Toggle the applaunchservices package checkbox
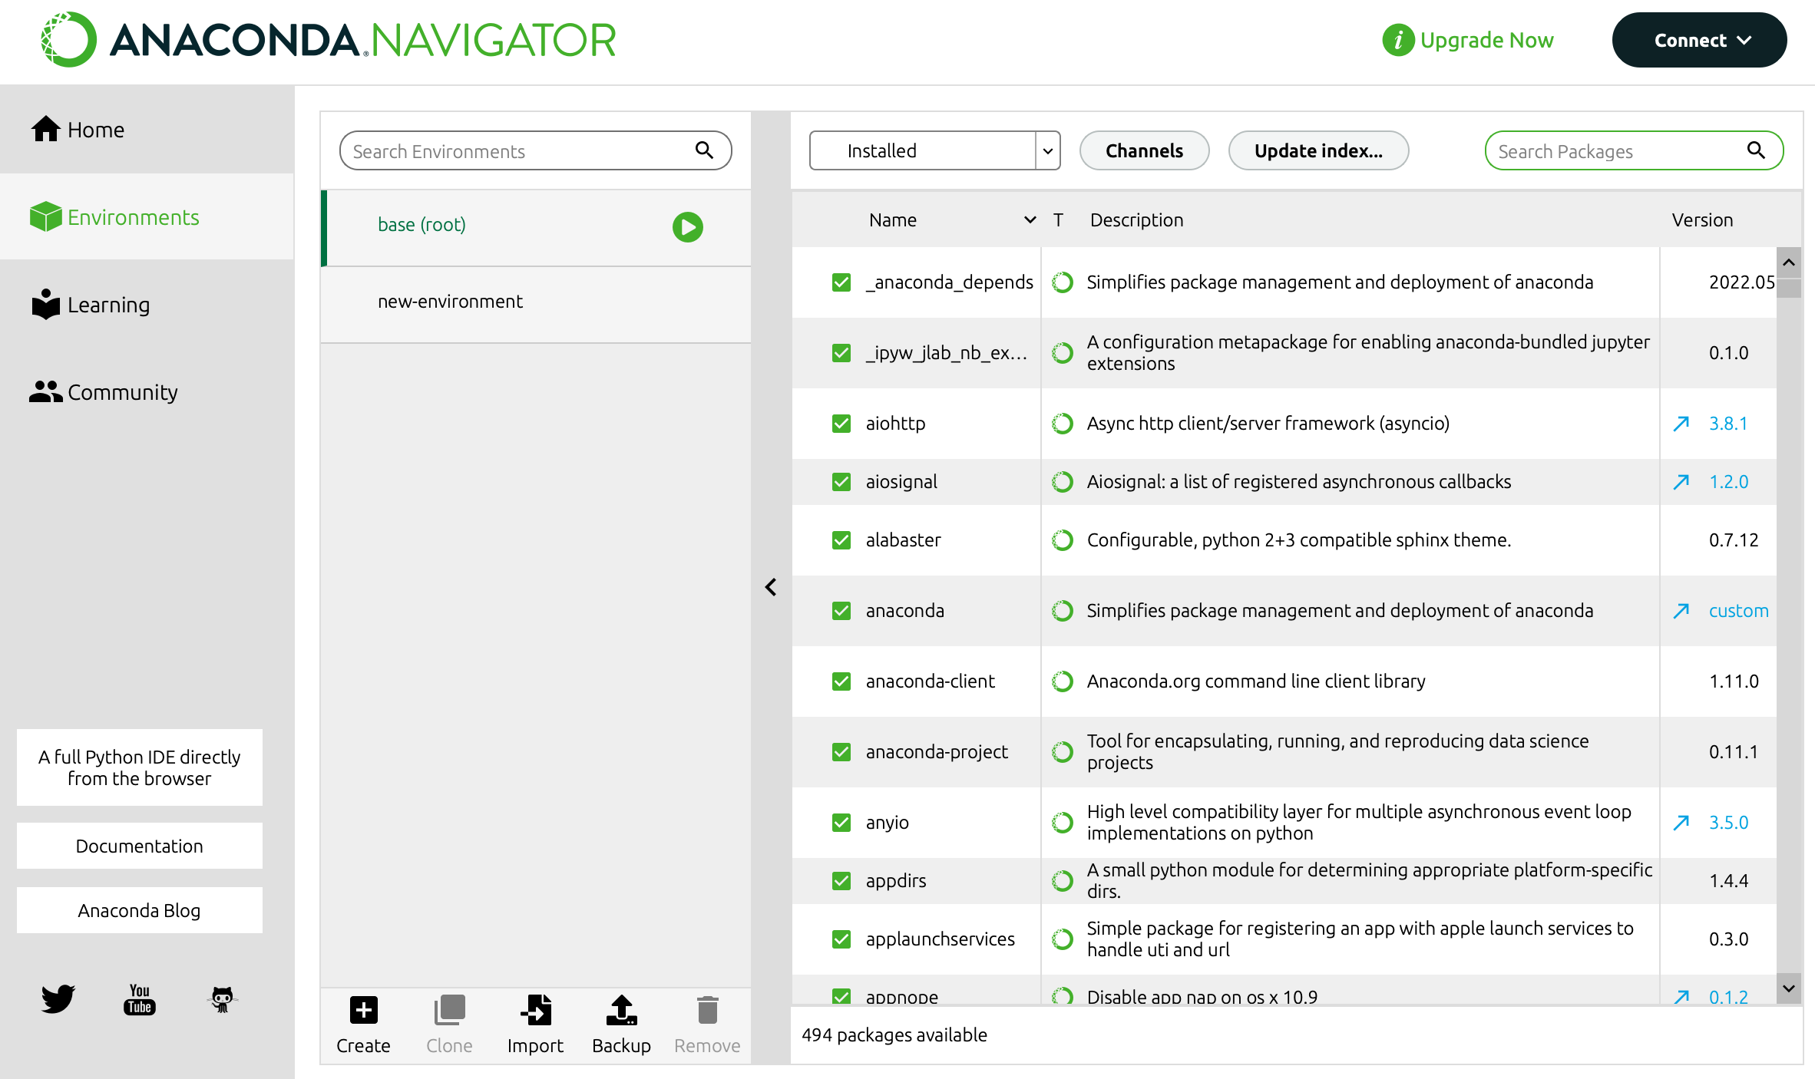1815x1079 pixels. 841,939
